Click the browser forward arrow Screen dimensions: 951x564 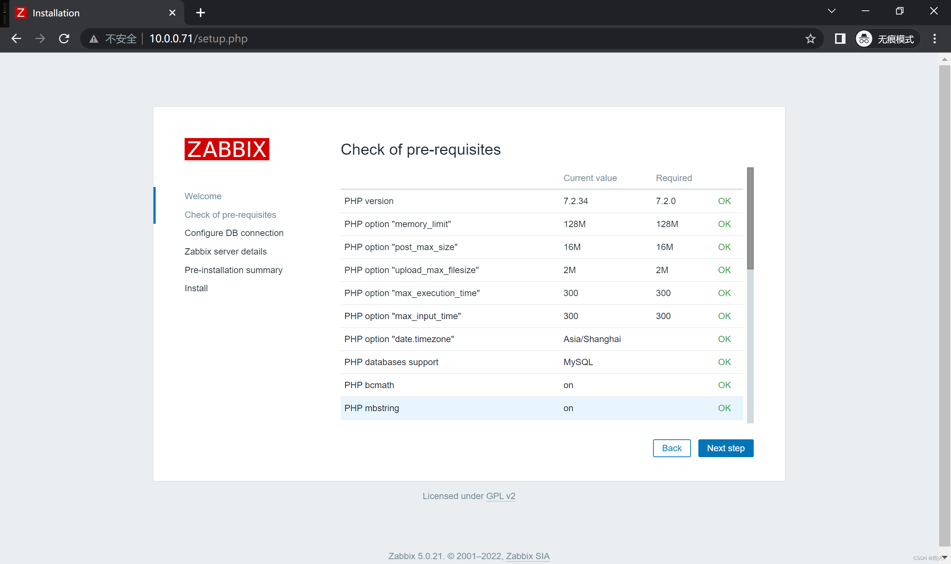click(x=40, y=38)
